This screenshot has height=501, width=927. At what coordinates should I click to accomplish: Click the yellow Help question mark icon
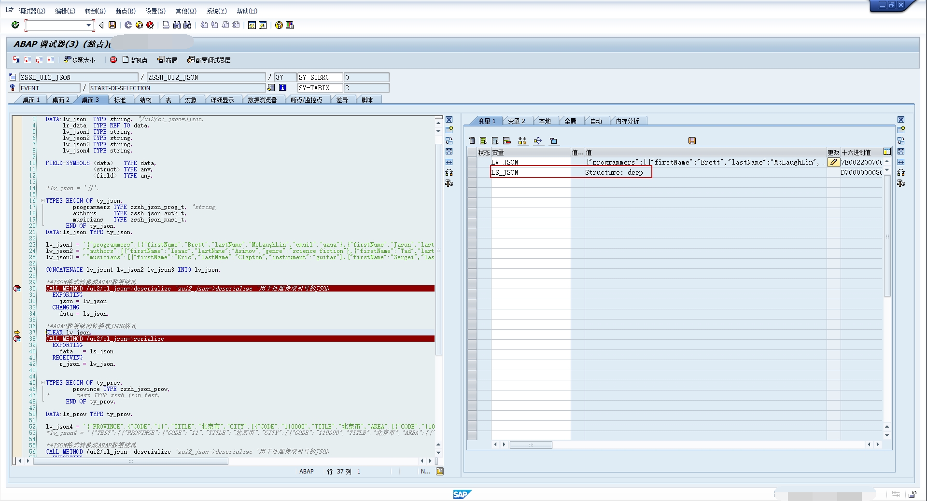[x=279, y=25]
